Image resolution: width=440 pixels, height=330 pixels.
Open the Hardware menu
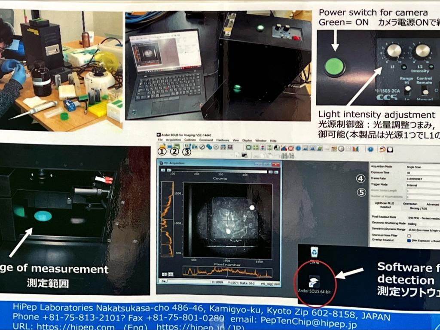point(223,140)
